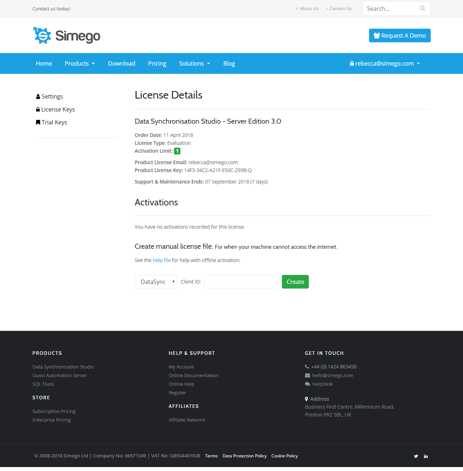Click the Activation Limit badge 1
Screen dimensions: 463x471
pos(177,151)
